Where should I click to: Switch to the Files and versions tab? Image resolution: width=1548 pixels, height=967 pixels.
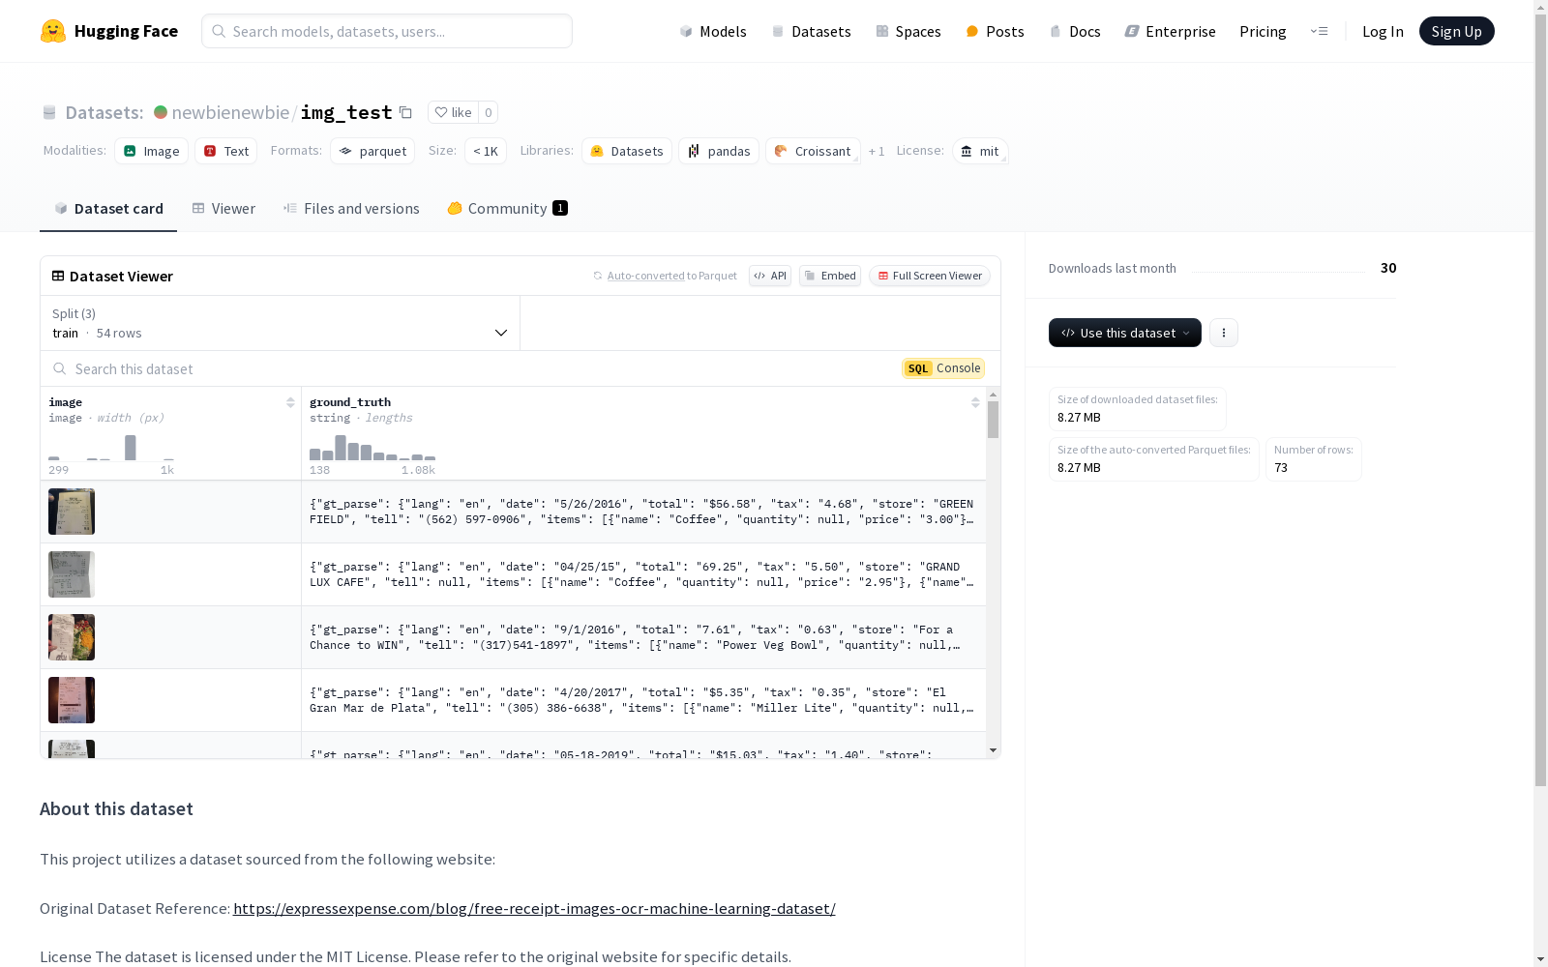point(351,209)
